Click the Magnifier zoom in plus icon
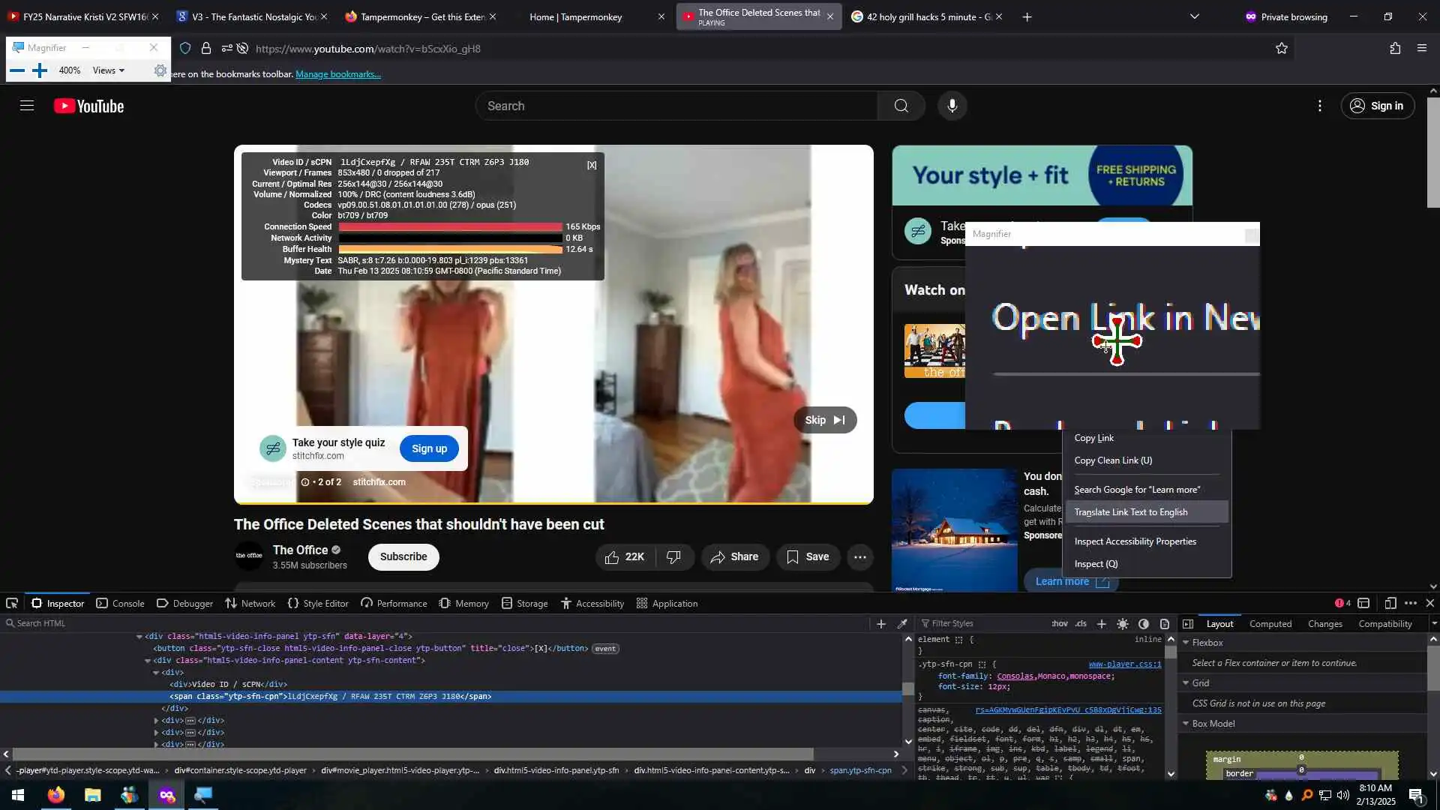1440x810 pixels. [x=40, y=70]
